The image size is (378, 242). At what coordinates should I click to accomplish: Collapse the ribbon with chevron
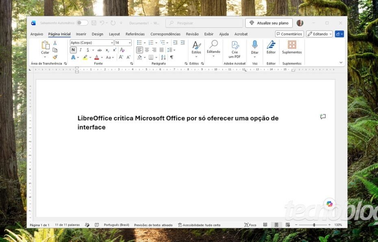tap(341, 63)
